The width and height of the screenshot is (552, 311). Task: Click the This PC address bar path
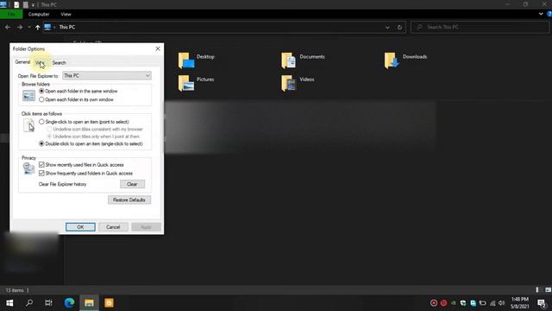click(67, 27)
